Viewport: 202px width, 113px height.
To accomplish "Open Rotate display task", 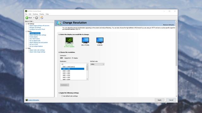I will point(33,37).
